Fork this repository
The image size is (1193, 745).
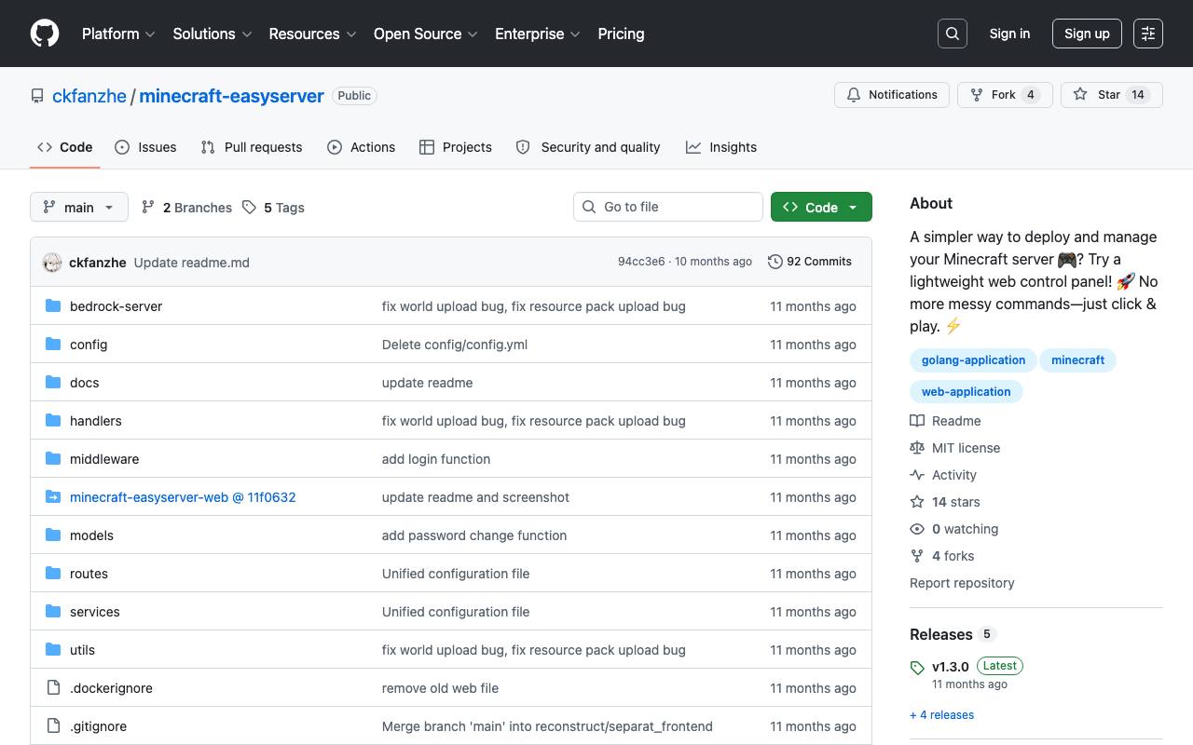coord(1005,95)
